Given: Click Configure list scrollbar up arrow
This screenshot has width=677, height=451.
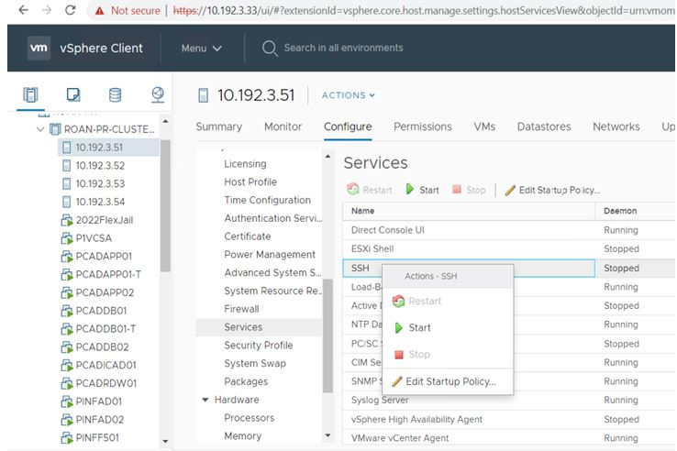Looking at the screenshot, I should point(327,156).
